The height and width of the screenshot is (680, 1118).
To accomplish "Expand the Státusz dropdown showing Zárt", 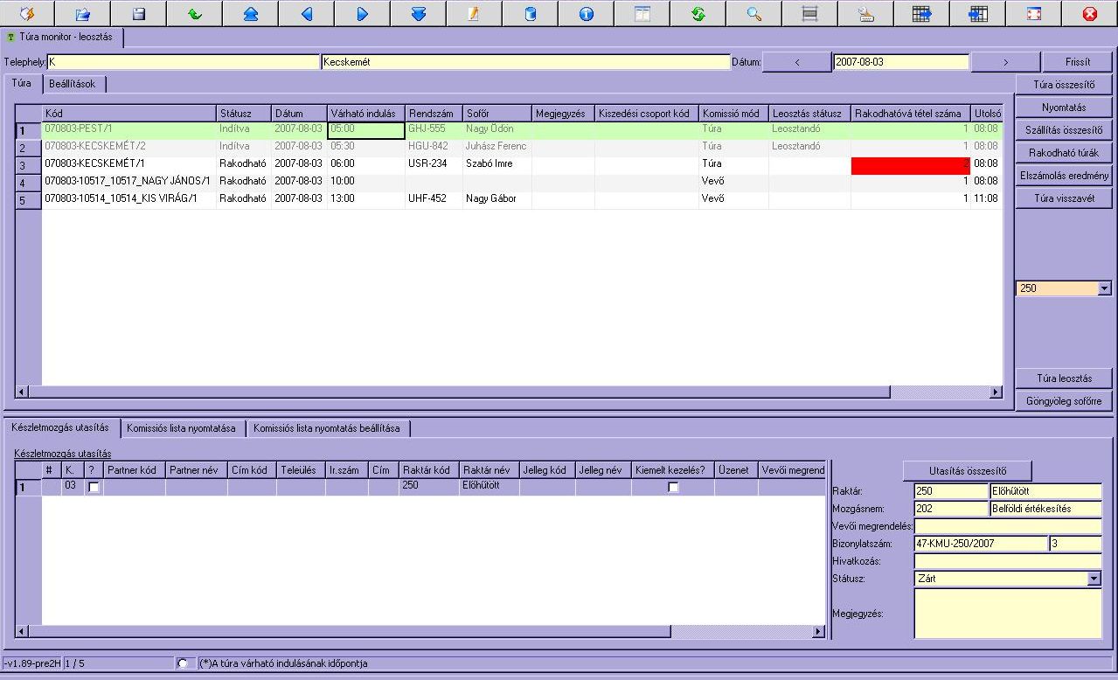I will pyautogui.click(x=1094, y=579).
